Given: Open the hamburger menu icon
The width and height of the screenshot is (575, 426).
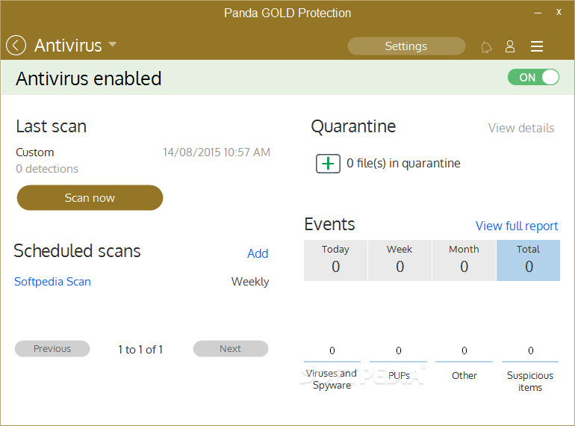Looking at the screenshot, I should coord(536,46).
